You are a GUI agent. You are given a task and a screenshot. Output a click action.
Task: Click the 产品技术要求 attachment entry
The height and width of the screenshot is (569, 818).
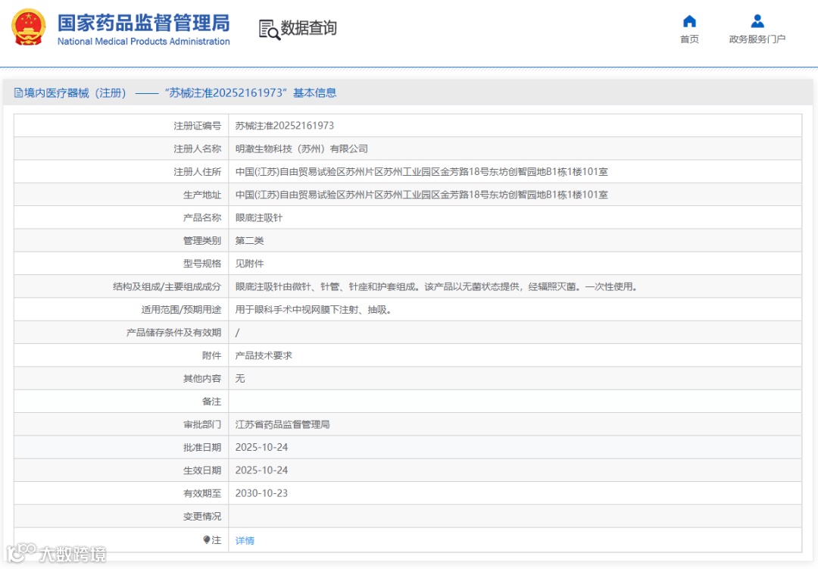tap(264, 355)
